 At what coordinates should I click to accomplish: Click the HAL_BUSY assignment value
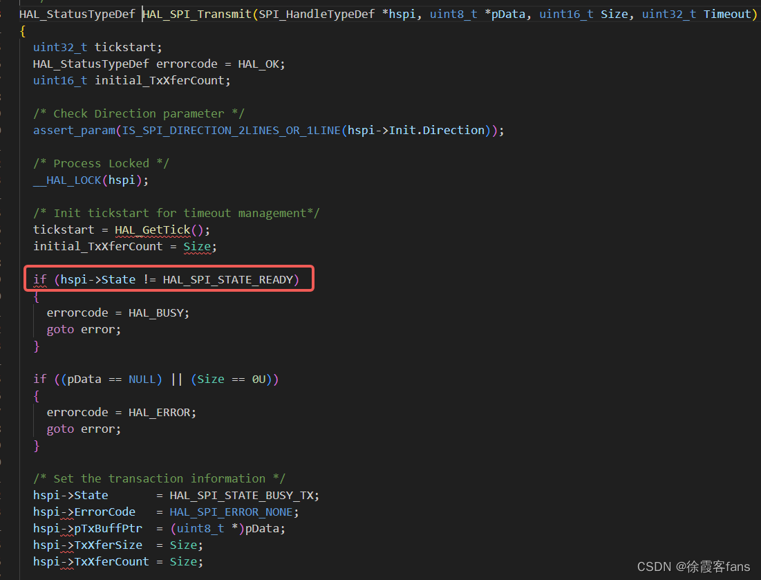[158, 312]
